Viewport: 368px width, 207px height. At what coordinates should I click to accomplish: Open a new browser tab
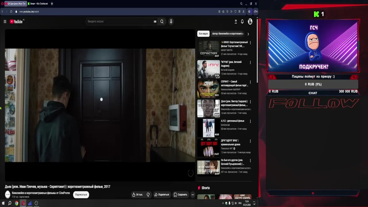click(x=52, y=4)
